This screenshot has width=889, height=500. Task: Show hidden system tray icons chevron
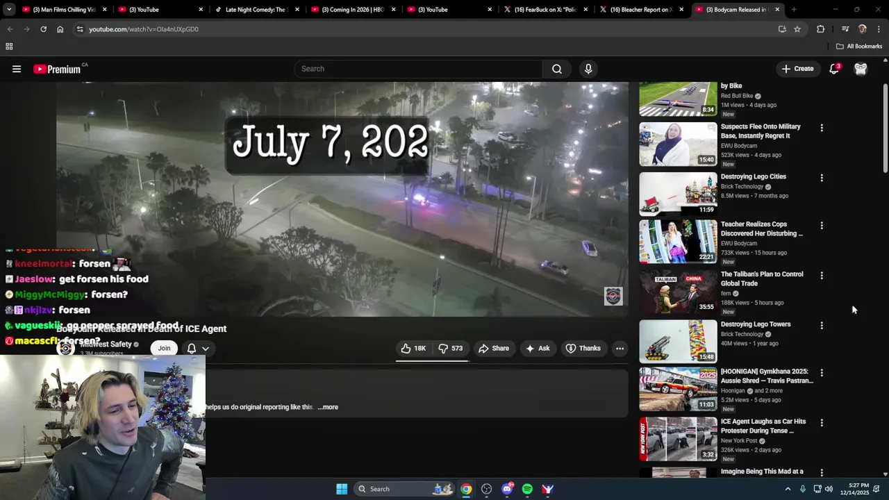point(788,489)
